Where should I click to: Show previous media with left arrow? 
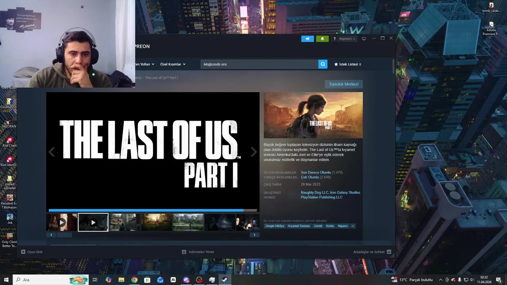(51, 152)
